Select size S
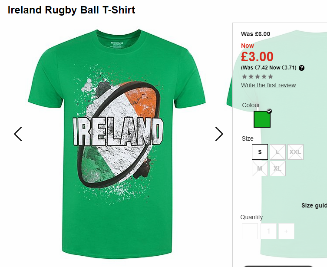The height and width of the screenshot is (267, 327). tap(260, 152)
